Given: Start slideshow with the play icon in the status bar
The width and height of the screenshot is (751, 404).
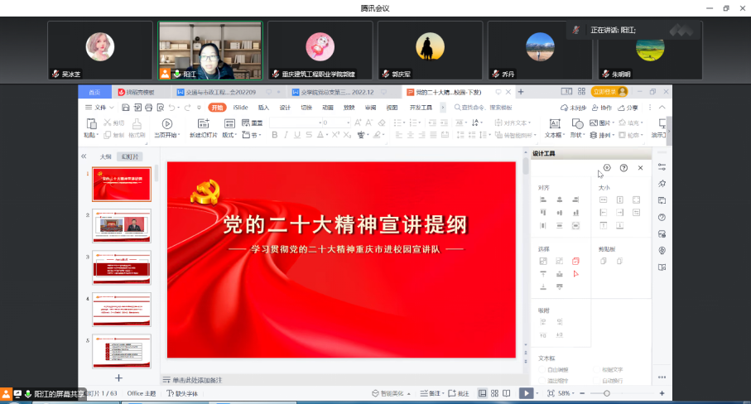Looking at the screenshot, I should point(526,393).
